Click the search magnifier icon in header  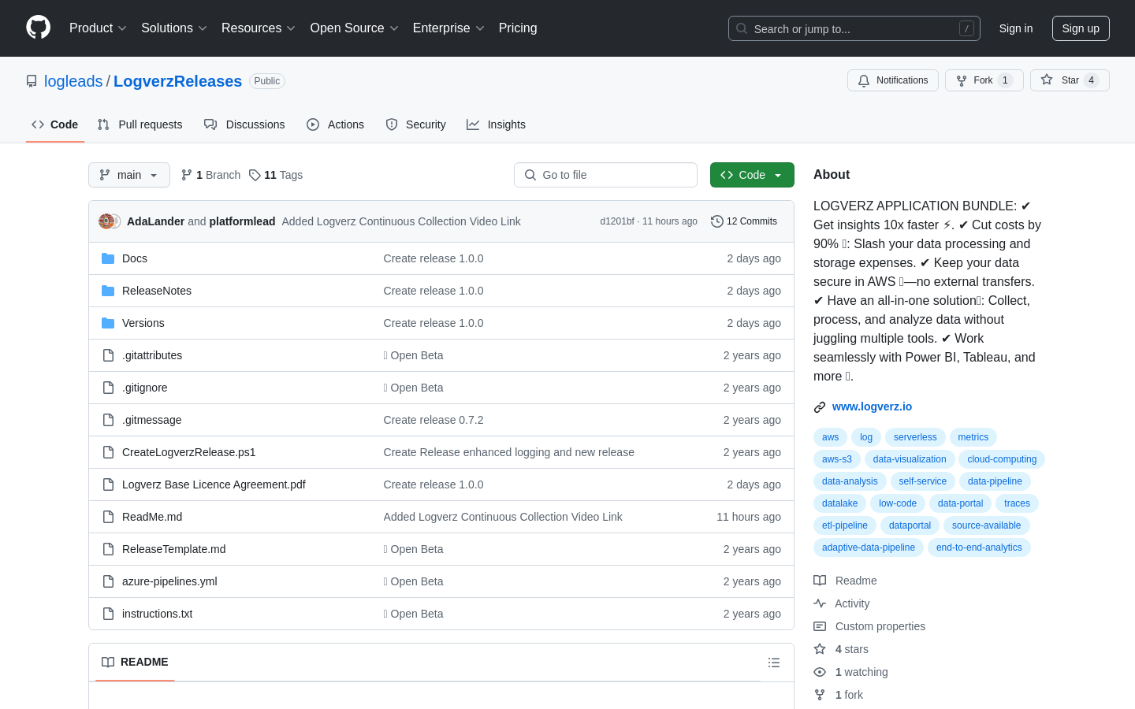coord(742,28)
